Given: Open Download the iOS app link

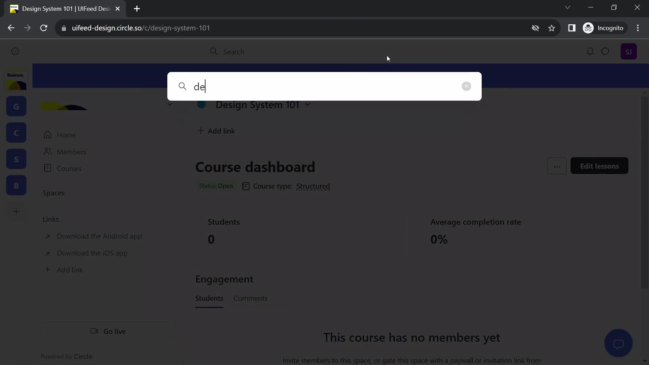Looking at the screenshot, I should [92, 253].
